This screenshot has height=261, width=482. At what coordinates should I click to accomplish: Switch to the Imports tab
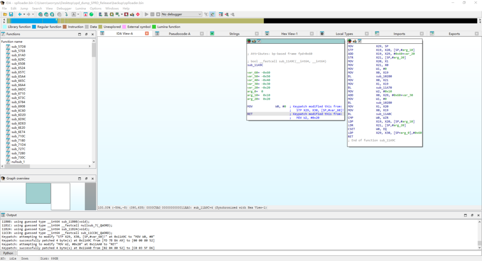coord(399,34)
